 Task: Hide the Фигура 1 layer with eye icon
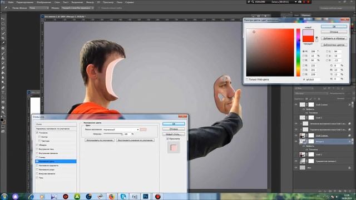pos(296,141)
